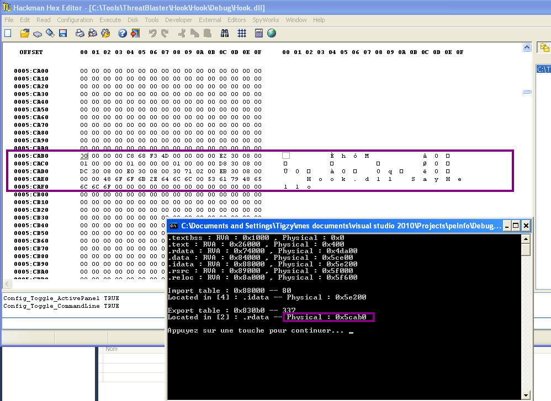Open the Editors menu
Viewport: 551px width, 401px height.
(x=237, y=20)
